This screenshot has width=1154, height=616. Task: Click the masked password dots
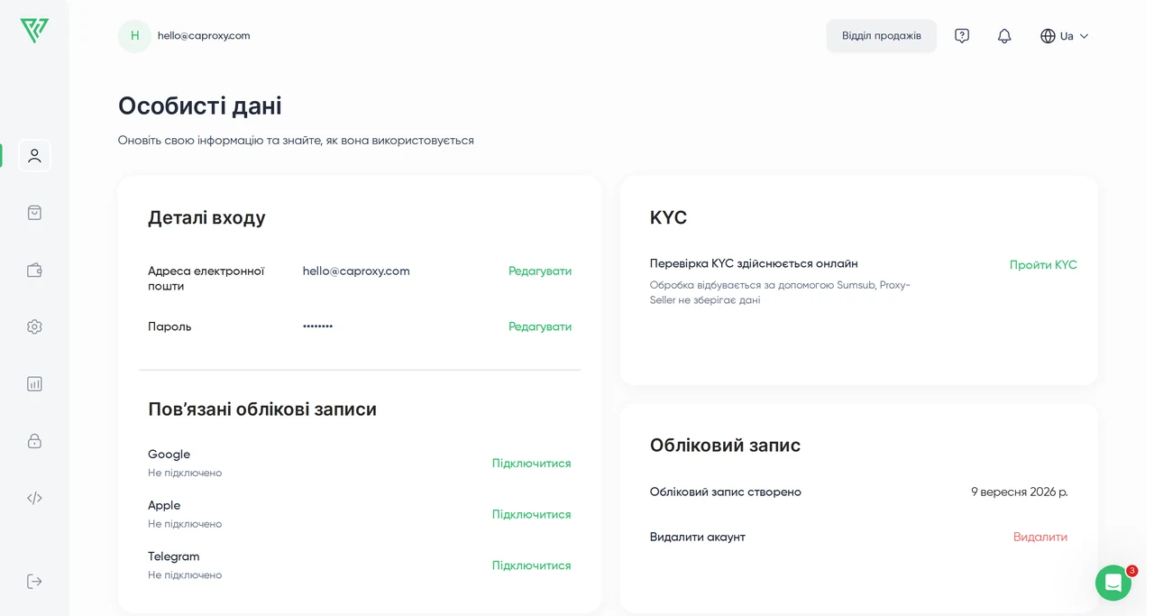click(317, 326)
